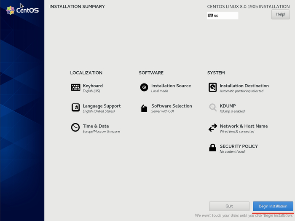Click 'Automatic partitioning selected' text
The height and width of the screenshot is (221, 295).
click(x=241, y=91)
